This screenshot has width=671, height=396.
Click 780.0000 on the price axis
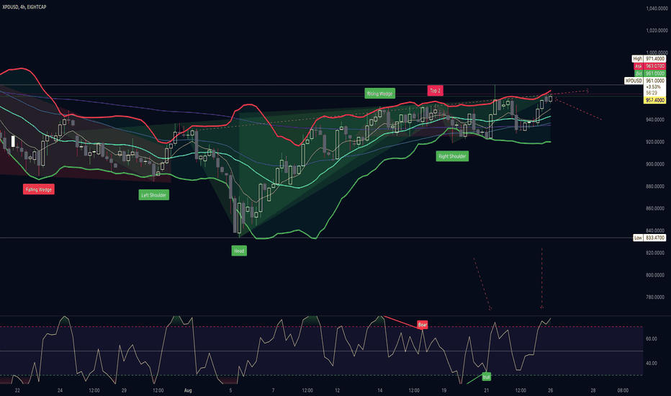pyautogui.click(x=654, y=297)
